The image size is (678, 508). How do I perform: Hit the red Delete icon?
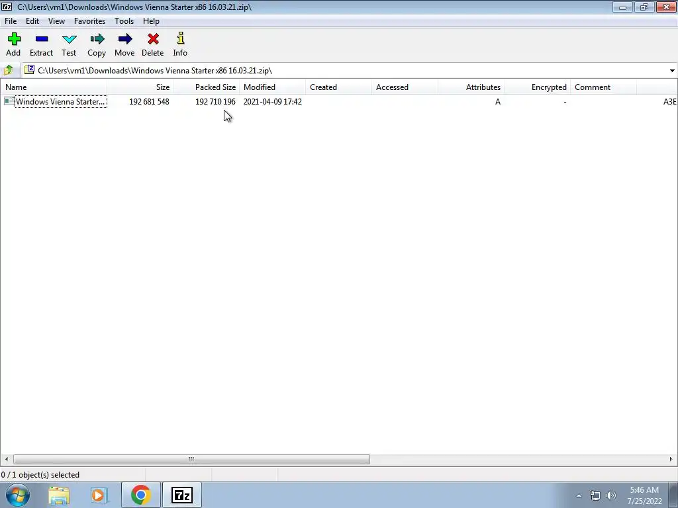tap(153, 39)
